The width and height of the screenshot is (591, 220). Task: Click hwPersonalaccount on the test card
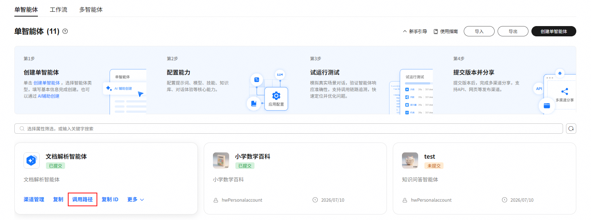[x=431, y=200]
